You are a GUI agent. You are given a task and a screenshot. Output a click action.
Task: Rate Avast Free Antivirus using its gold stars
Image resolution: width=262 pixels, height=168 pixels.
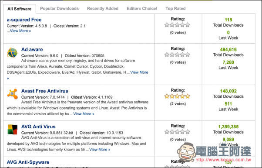(177, 96)
